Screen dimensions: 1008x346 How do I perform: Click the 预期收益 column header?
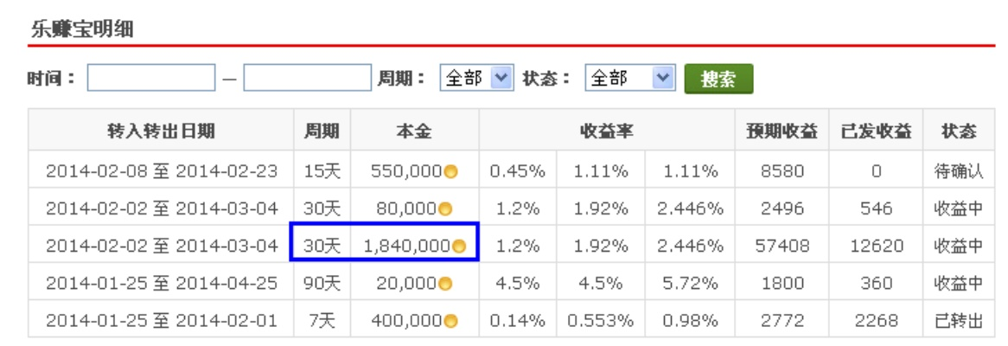tap(782, 131)
